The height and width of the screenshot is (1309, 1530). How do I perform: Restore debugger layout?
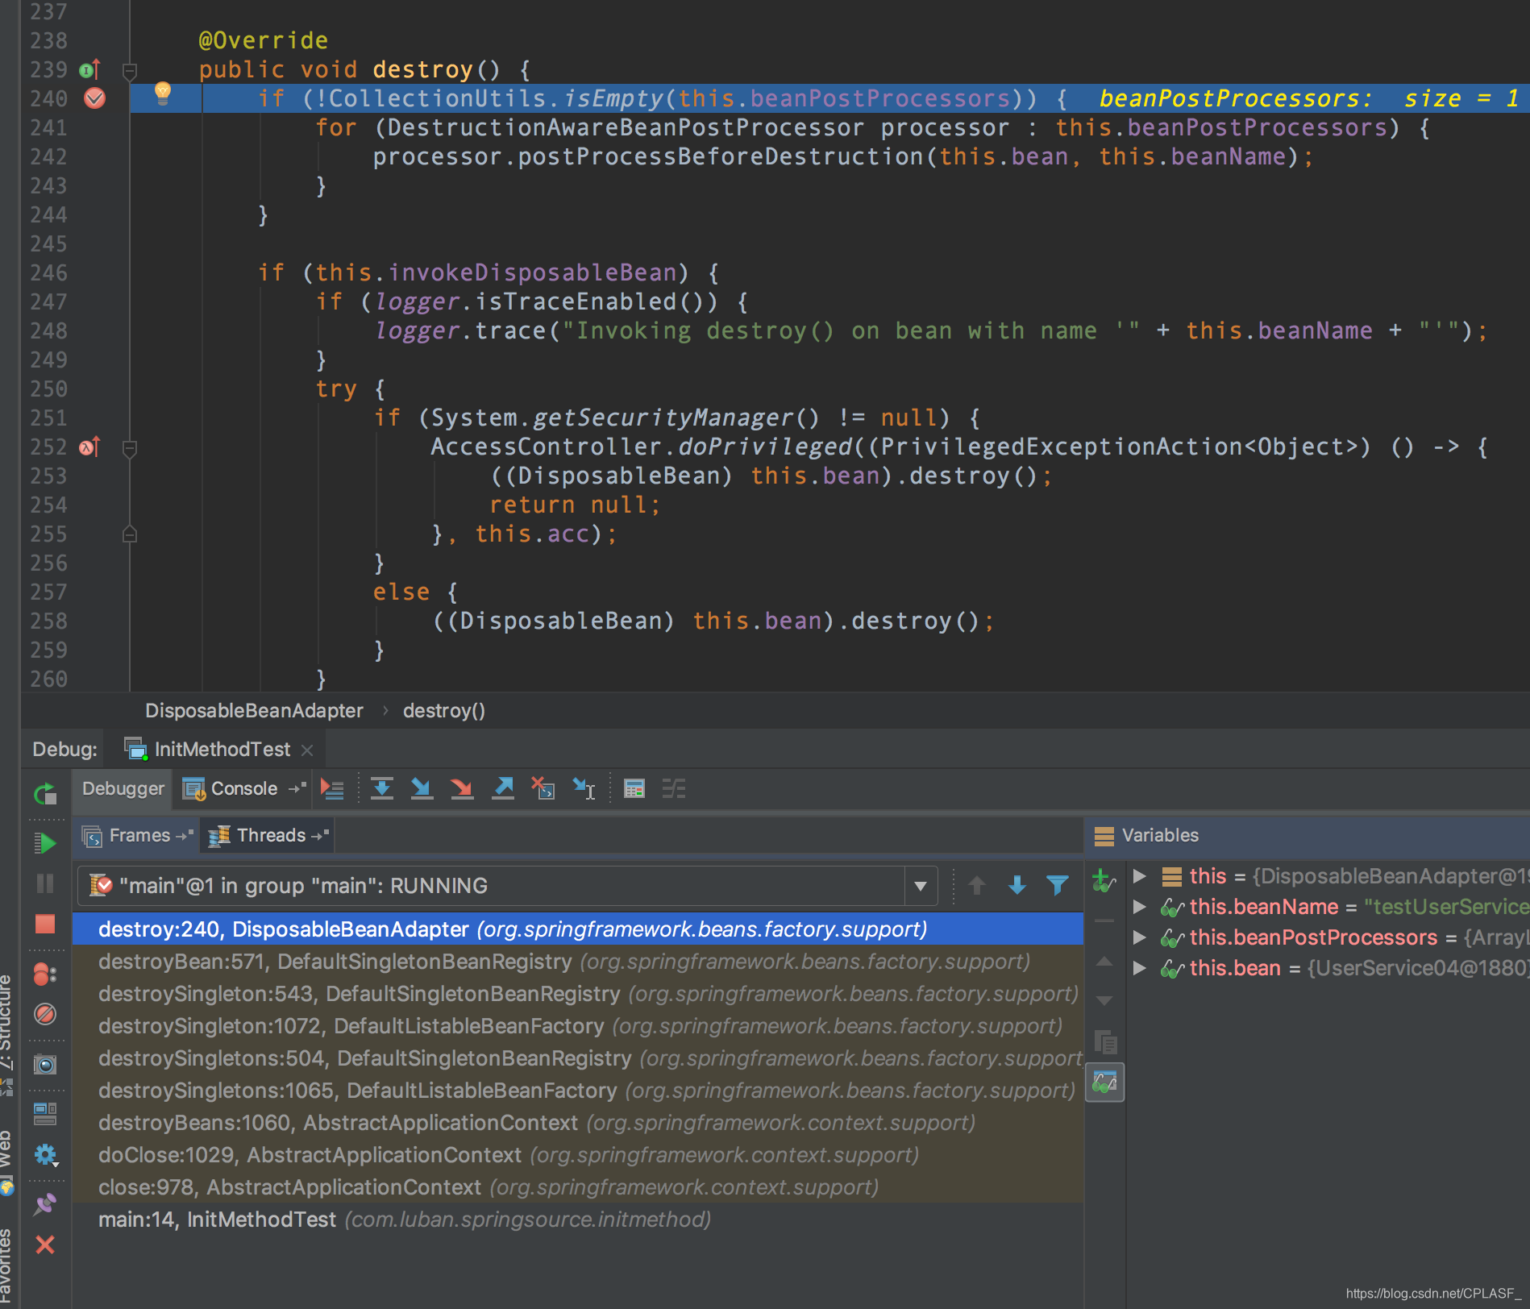coord(45,1114)
